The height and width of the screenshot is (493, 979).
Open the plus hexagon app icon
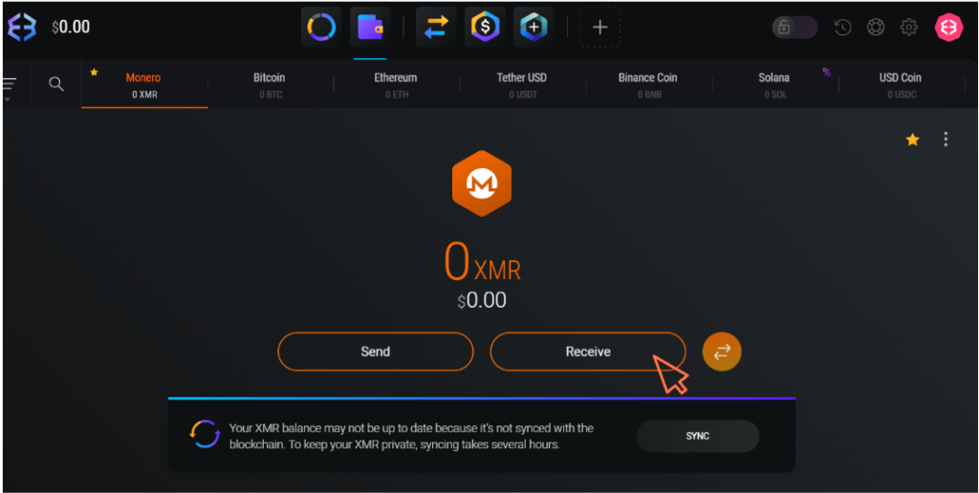pyautogui.click(x=533, y=28)
